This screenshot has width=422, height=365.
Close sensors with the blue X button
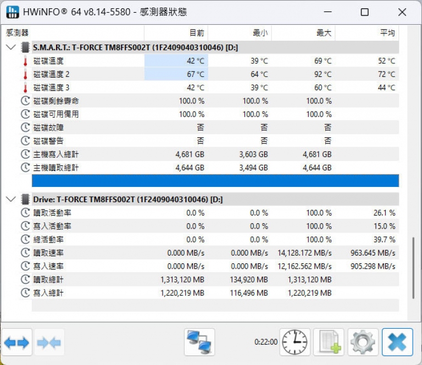[x=397, y=342]
